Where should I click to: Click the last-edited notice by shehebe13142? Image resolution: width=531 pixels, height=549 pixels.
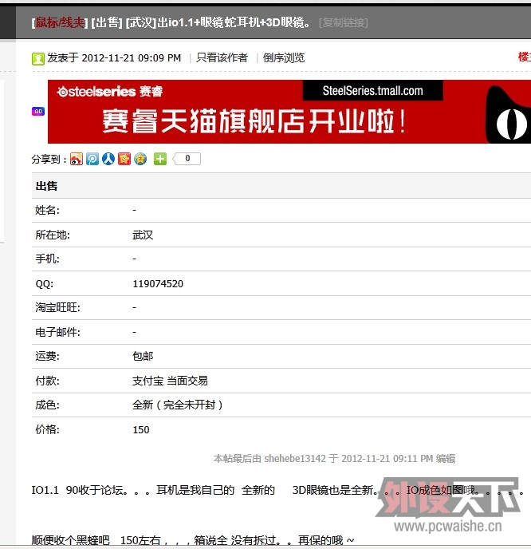334,458
